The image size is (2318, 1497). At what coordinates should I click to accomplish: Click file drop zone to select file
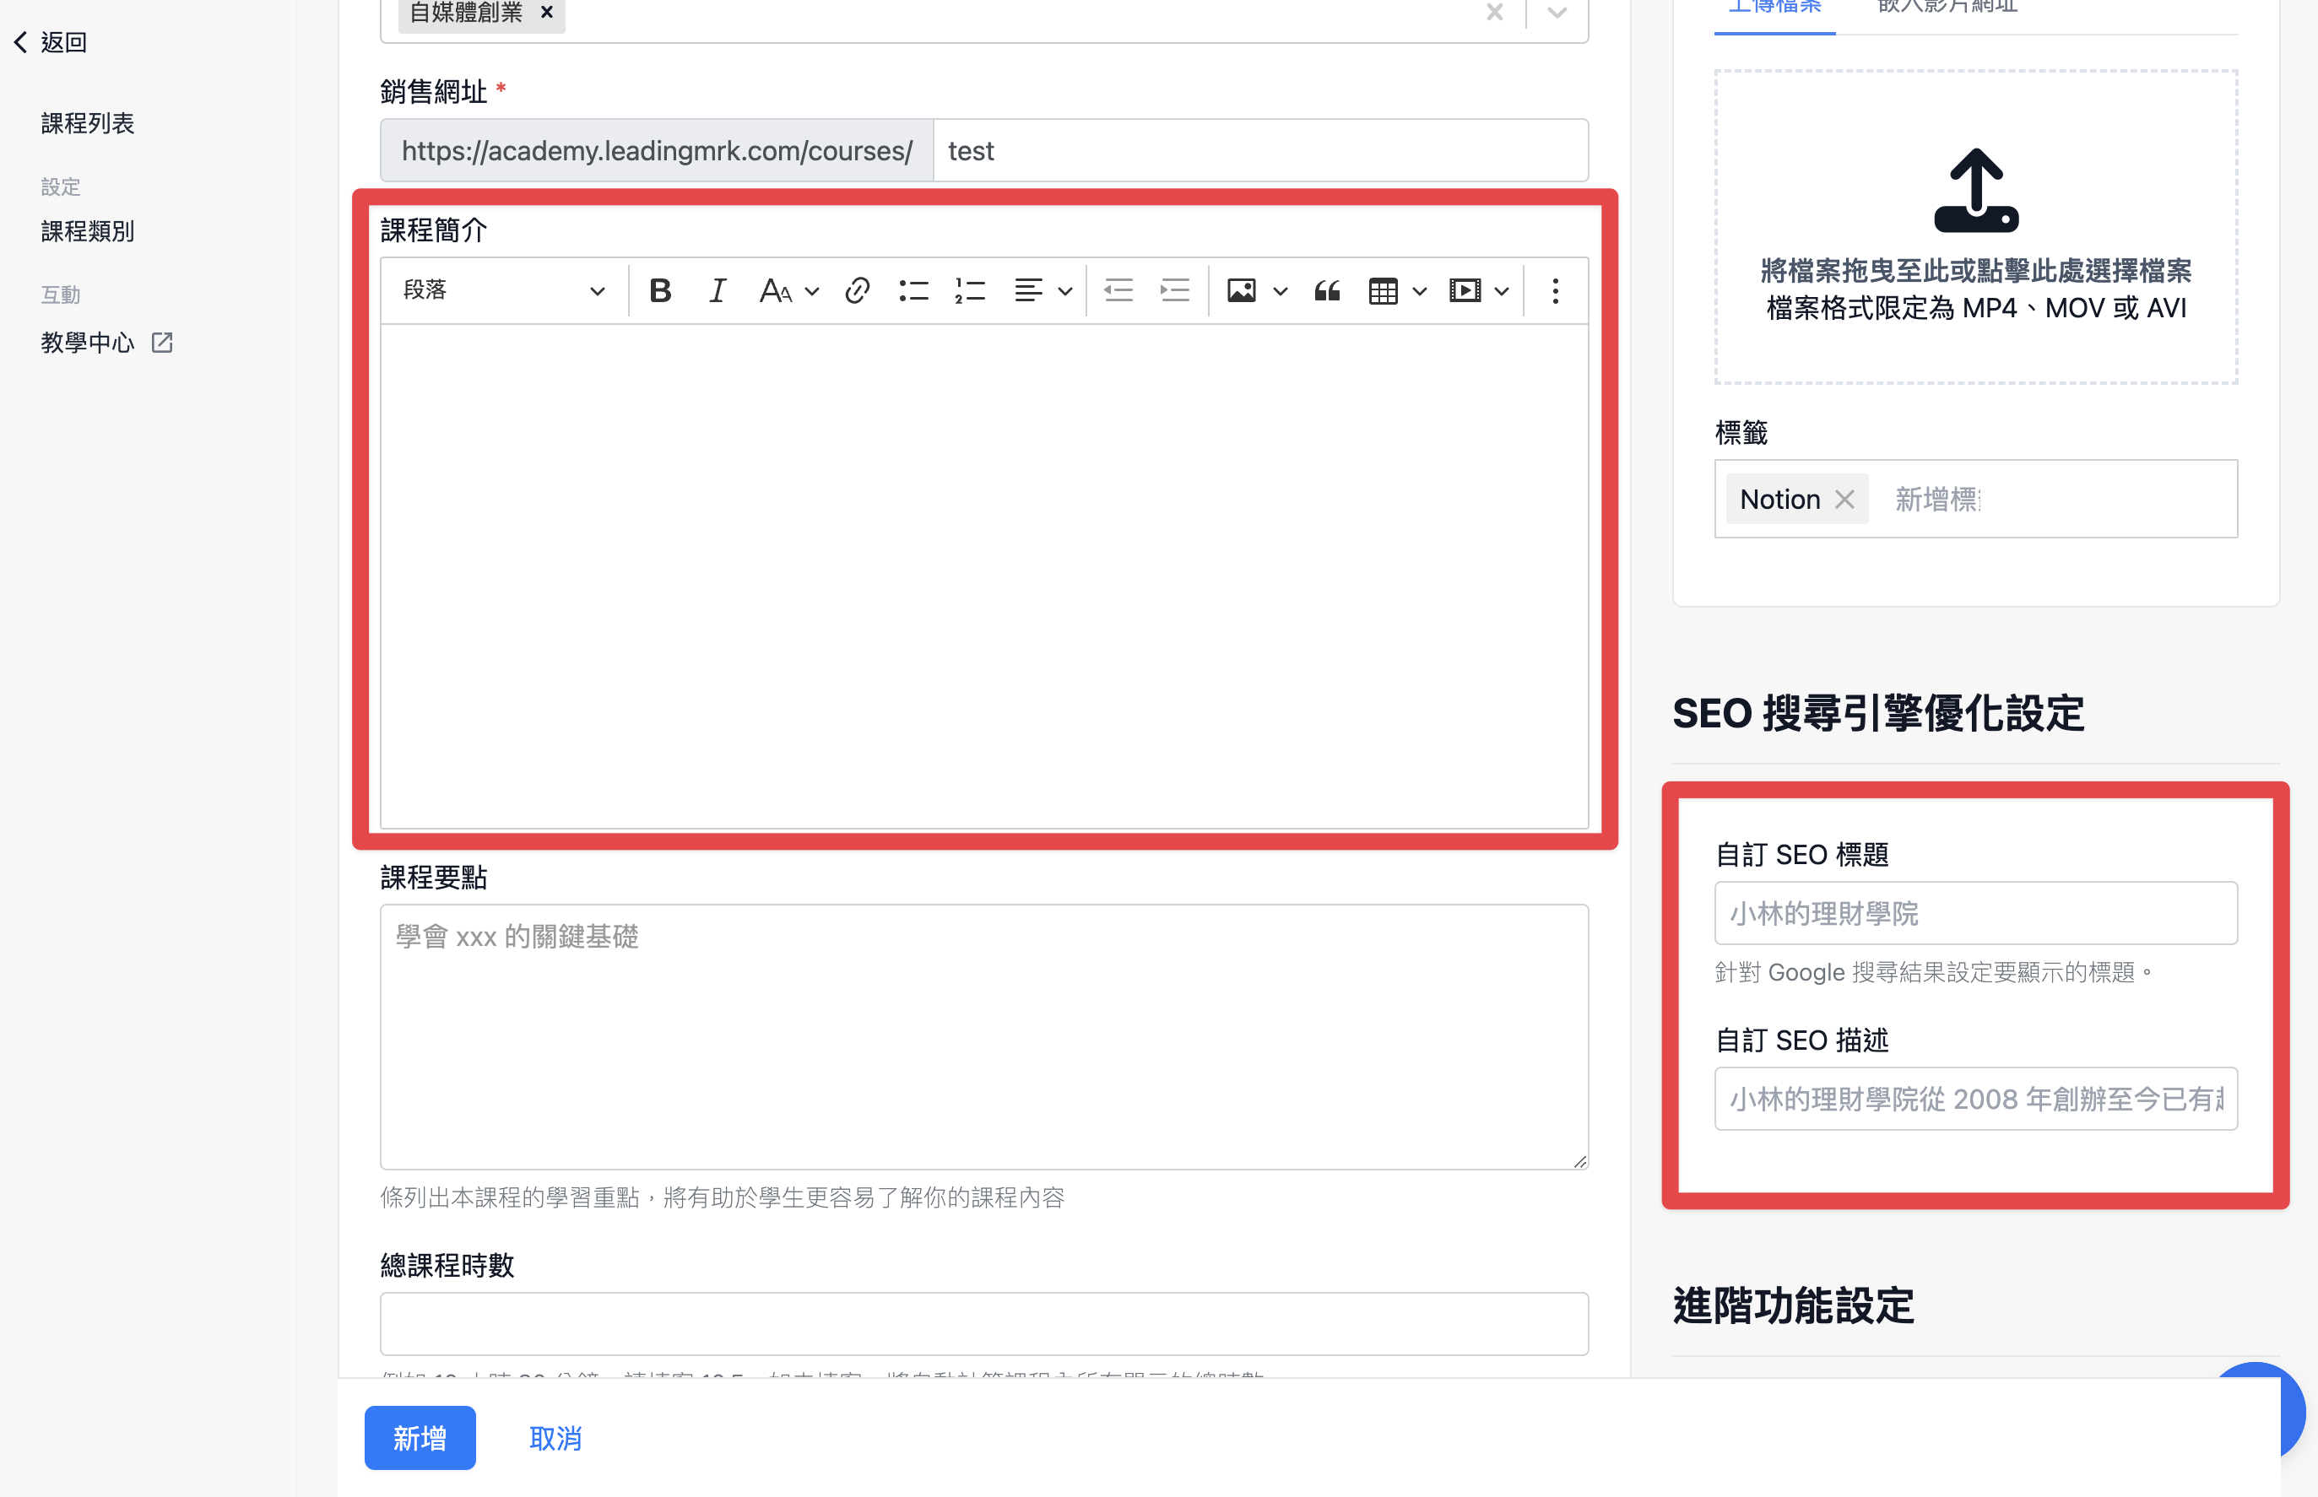click(x=1976, y=226)
